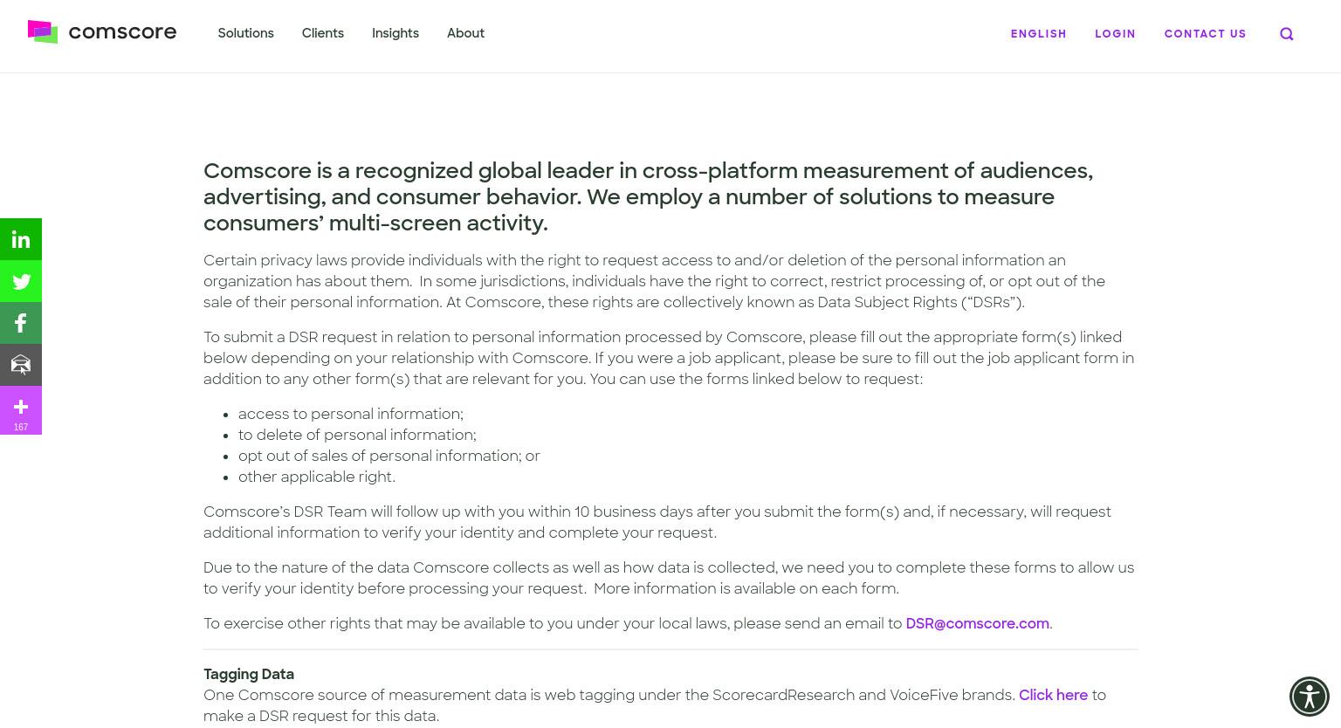Viewport: 1341px width, 728px height.
Task: Open CONTACT US page
Action: pos(1205,34)
